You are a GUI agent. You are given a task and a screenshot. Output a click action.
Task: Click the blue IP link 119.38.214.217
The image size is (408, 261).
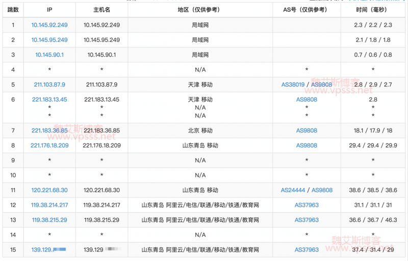49,205
